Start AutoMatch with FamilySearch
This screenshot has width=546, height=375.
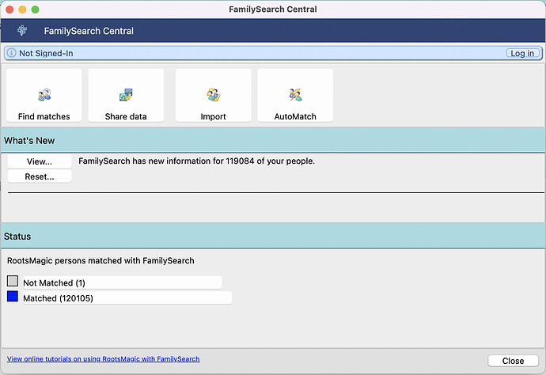[295, 96]
